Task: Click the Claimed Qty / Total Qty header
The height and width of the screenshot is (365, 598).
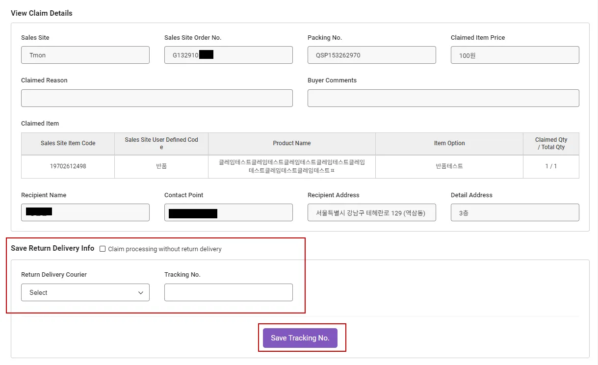Action: click(551, 143)
